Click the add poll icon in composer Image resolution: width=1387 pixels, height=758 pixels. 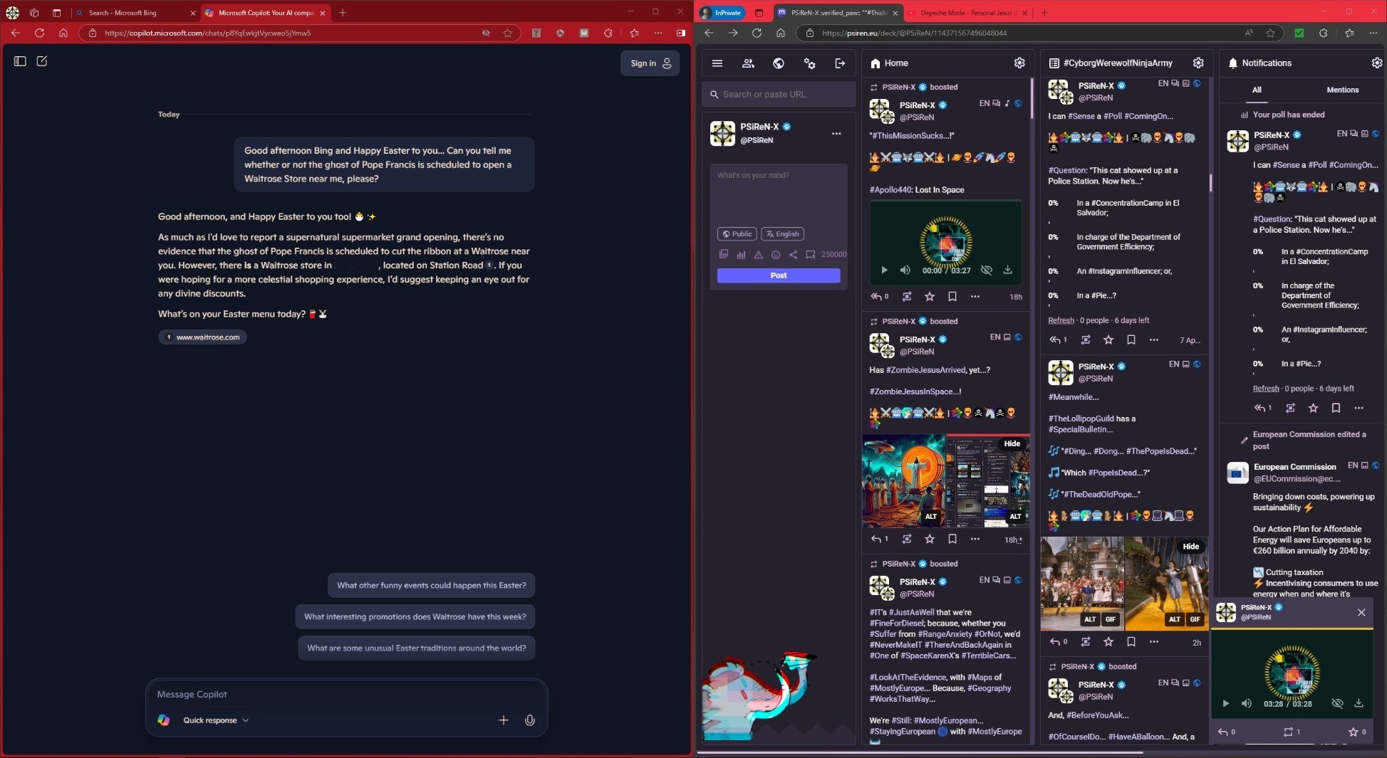[741, 254]
